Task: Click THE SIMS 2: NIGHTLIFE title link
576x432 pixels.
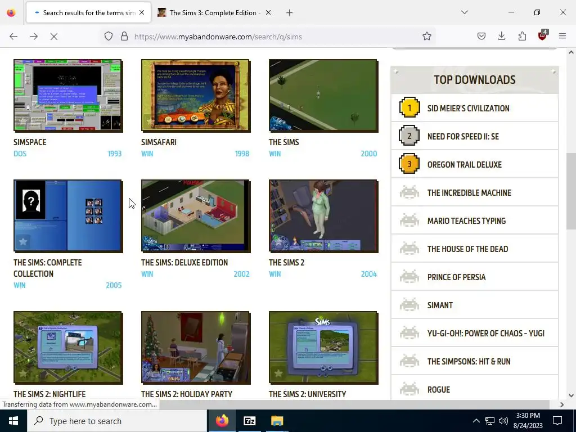Action: (49, 394)
